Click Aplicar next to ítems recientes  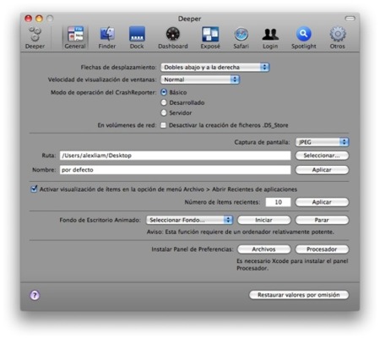(x=322, y=202)
